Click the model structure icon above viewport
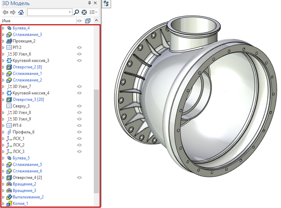 click(107, 4)
